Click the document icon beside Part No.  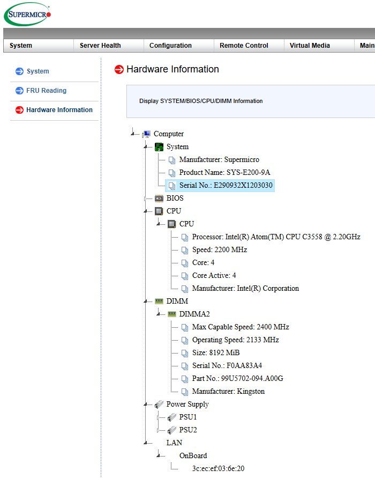(185, 379)
